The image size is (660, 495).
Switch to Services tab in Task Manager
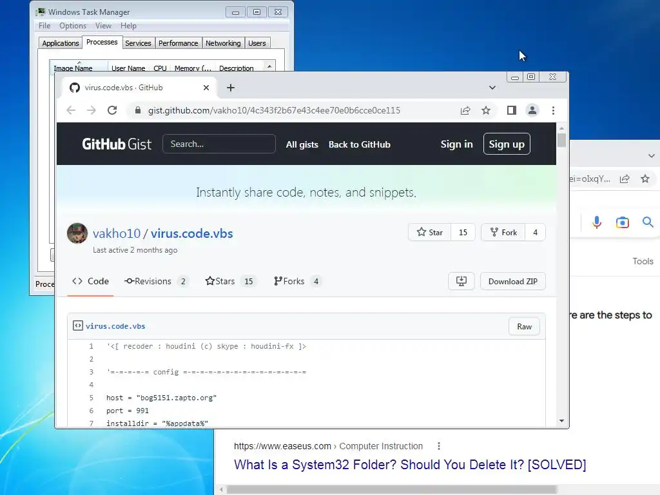coord(138,43)
